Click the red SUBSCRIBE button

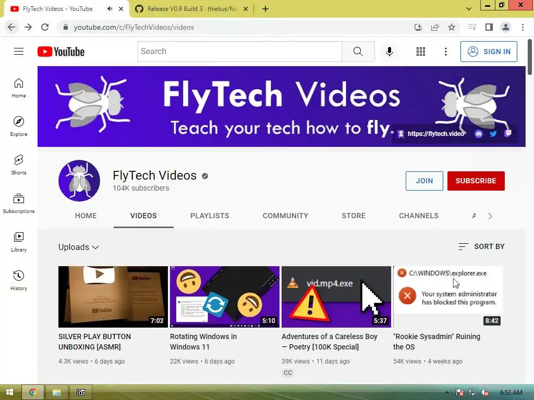pyautogui.click(x=476, y=181)
